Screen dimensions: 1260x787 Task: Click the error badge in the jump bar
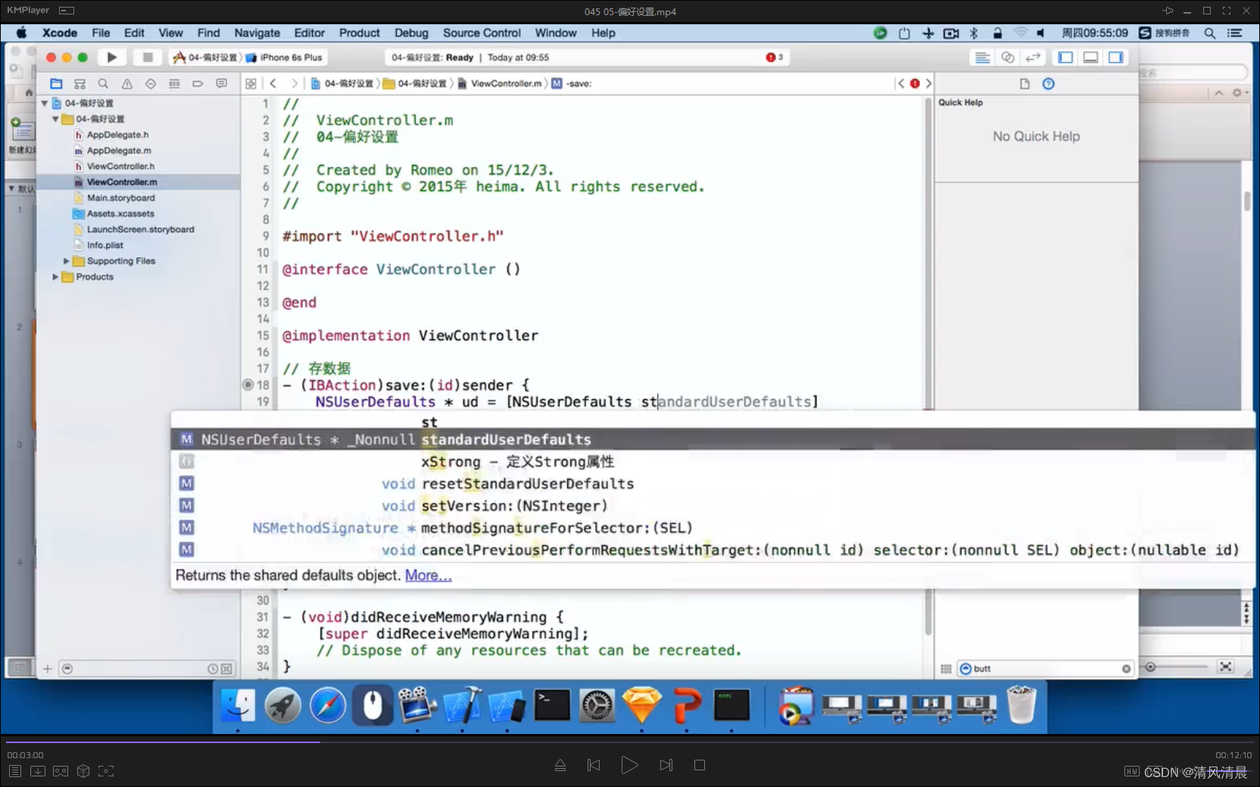point(915,84)
